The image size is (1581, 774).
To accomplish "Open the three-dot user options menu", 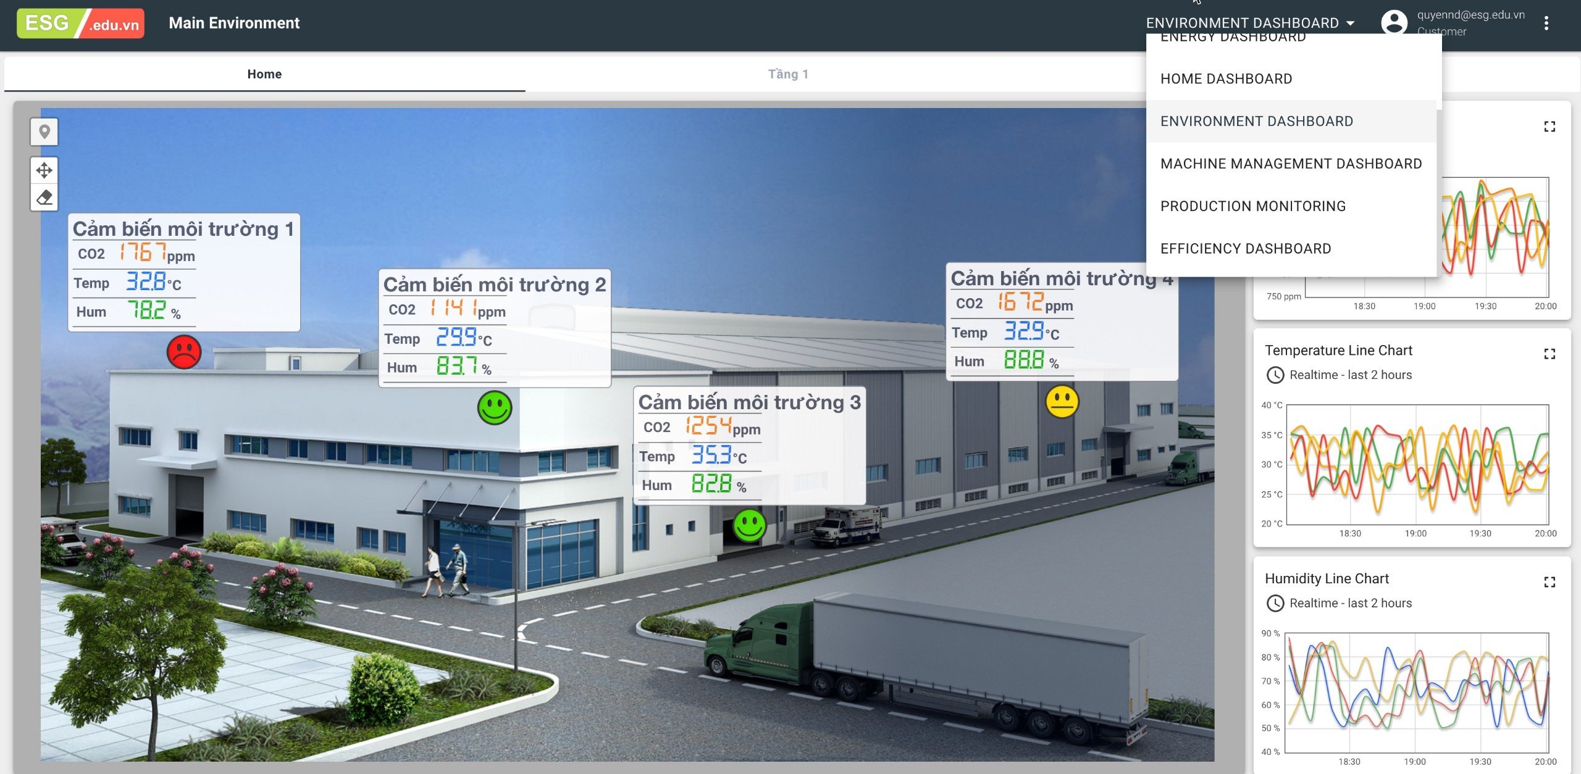I will [x=1546, y=23].
